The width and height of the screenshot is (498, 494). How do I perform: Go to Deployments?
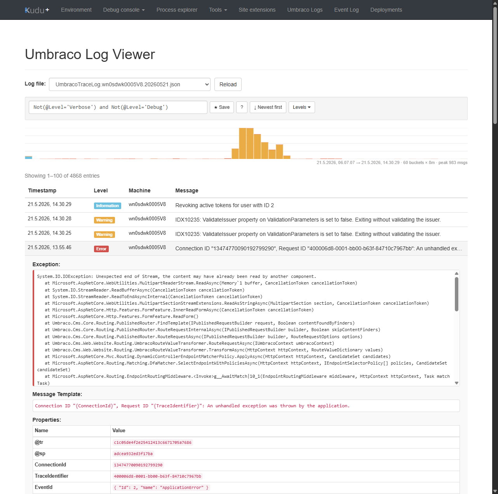[386, 10]
